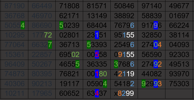
Task: Click the cell with value 81571
Action: [97, 6]
